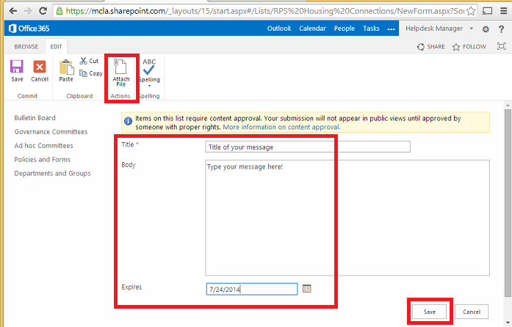
Task: Click the info icon in approval notice
Action: (128, 121)
